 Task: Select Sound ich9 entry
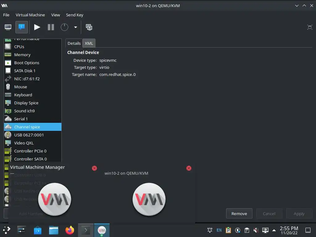click(x=33, y=111)
